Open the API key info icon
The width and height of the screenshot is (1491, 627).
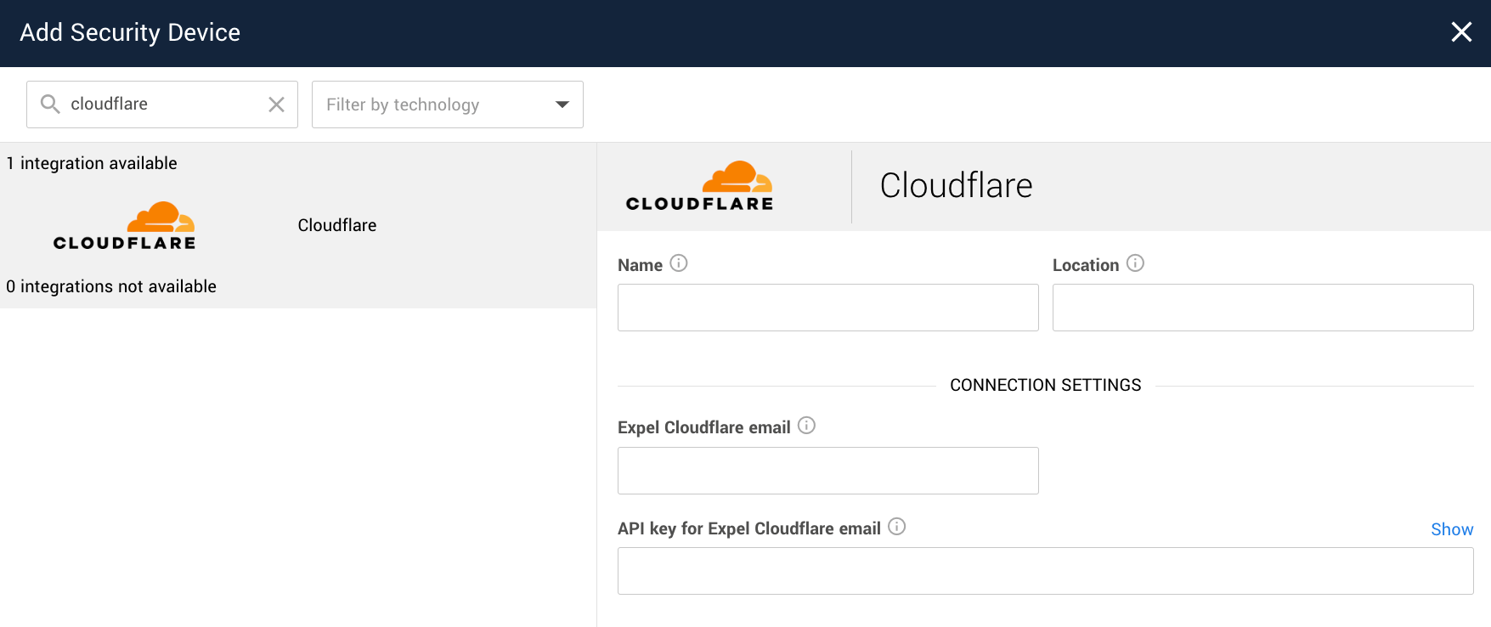pos(896,527)
